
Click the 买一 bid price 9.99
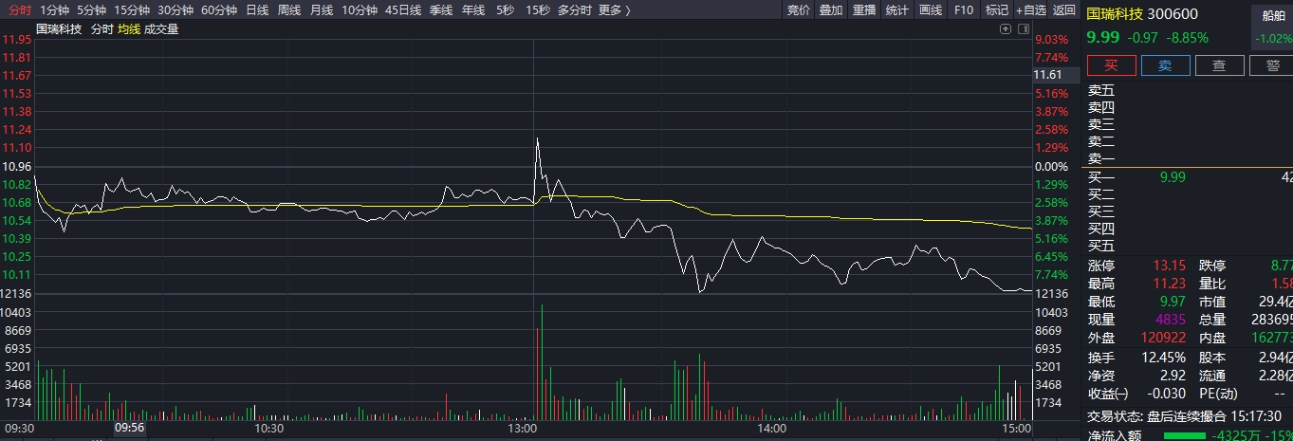tap(1173, 177)
